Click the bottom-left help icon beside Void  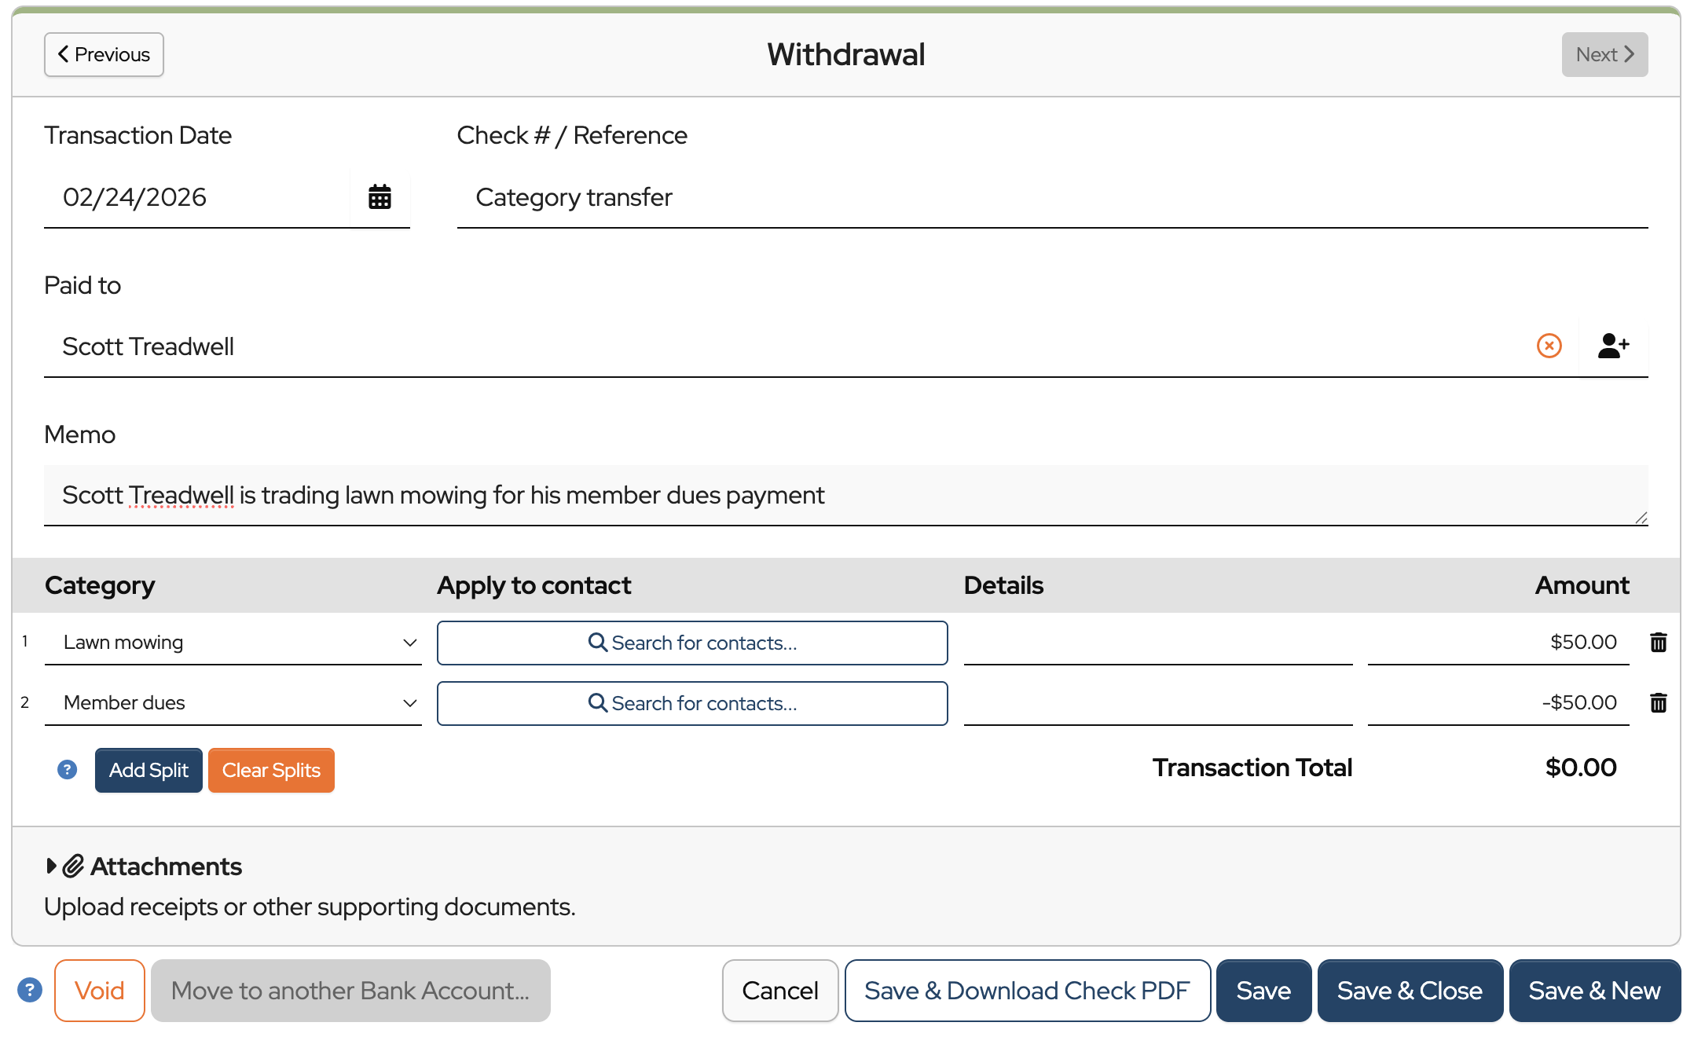tap(30, 990)
